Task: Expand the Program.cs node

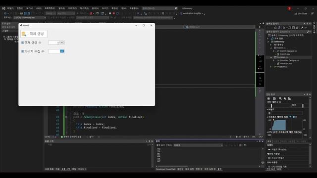Action: coord(271,67)
